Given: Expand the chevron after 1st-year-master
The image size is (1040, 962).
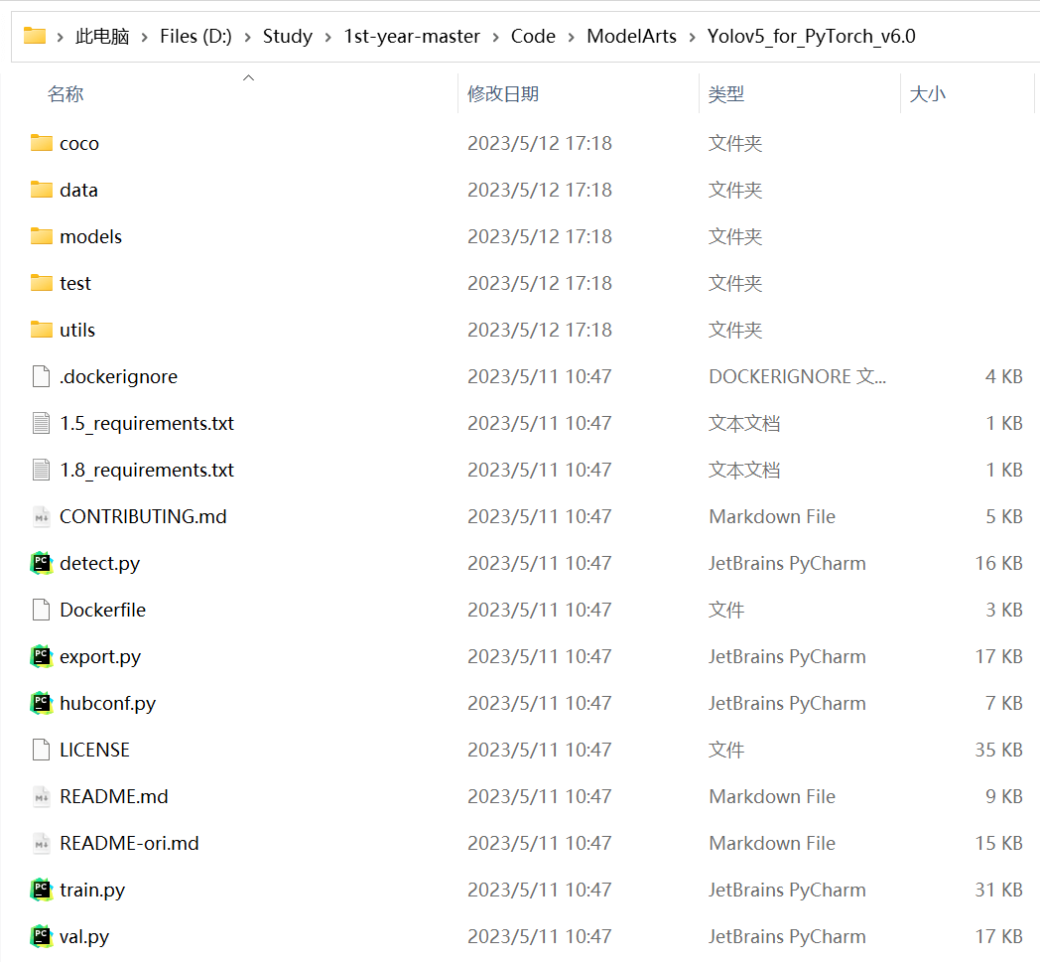Looking at the screenshot, I should [495, 37].
